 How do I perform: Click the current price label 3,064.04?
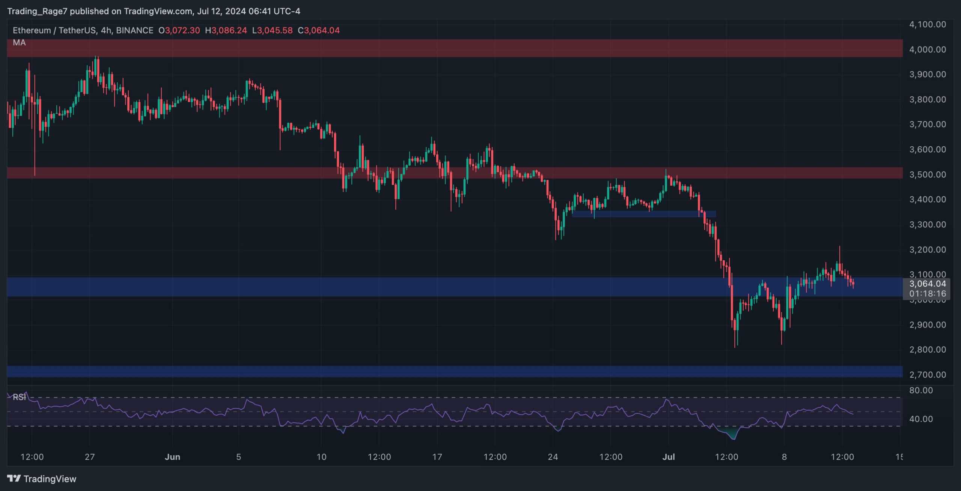(x=927, y=284)
